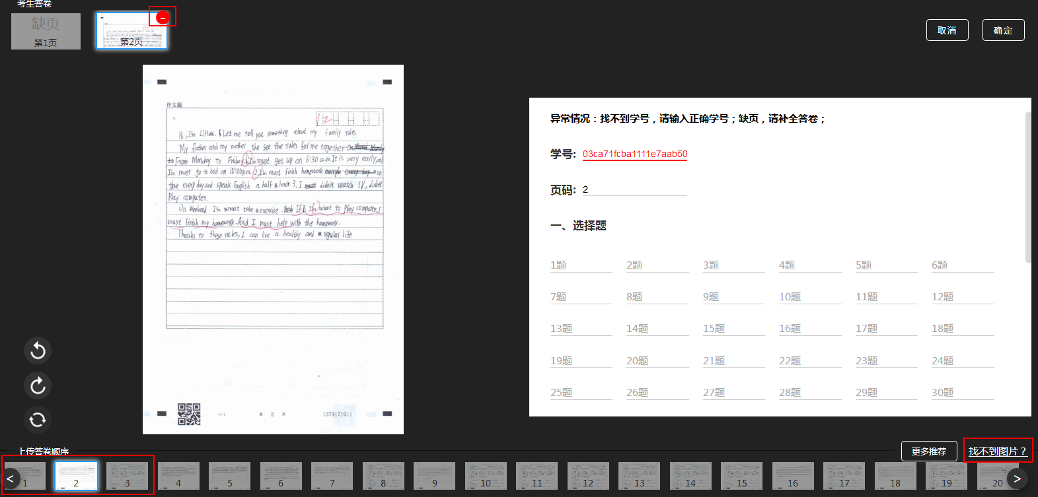
Task: Click the answer panel vertical scrollbar
Action: point(1027,188)
